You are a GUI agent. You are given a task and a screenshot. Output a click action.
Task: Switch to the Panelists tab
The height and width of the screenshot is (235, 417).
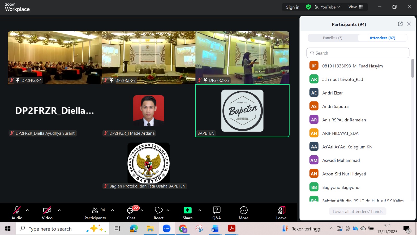[x=332, y=38]
